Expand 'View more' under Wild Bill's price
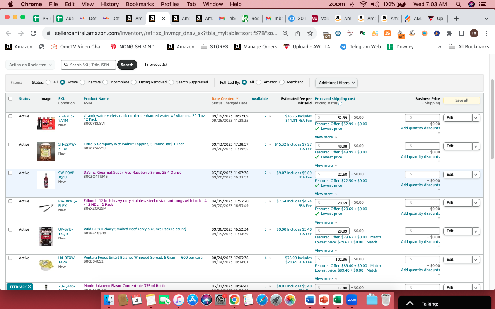 coord(326,251)
